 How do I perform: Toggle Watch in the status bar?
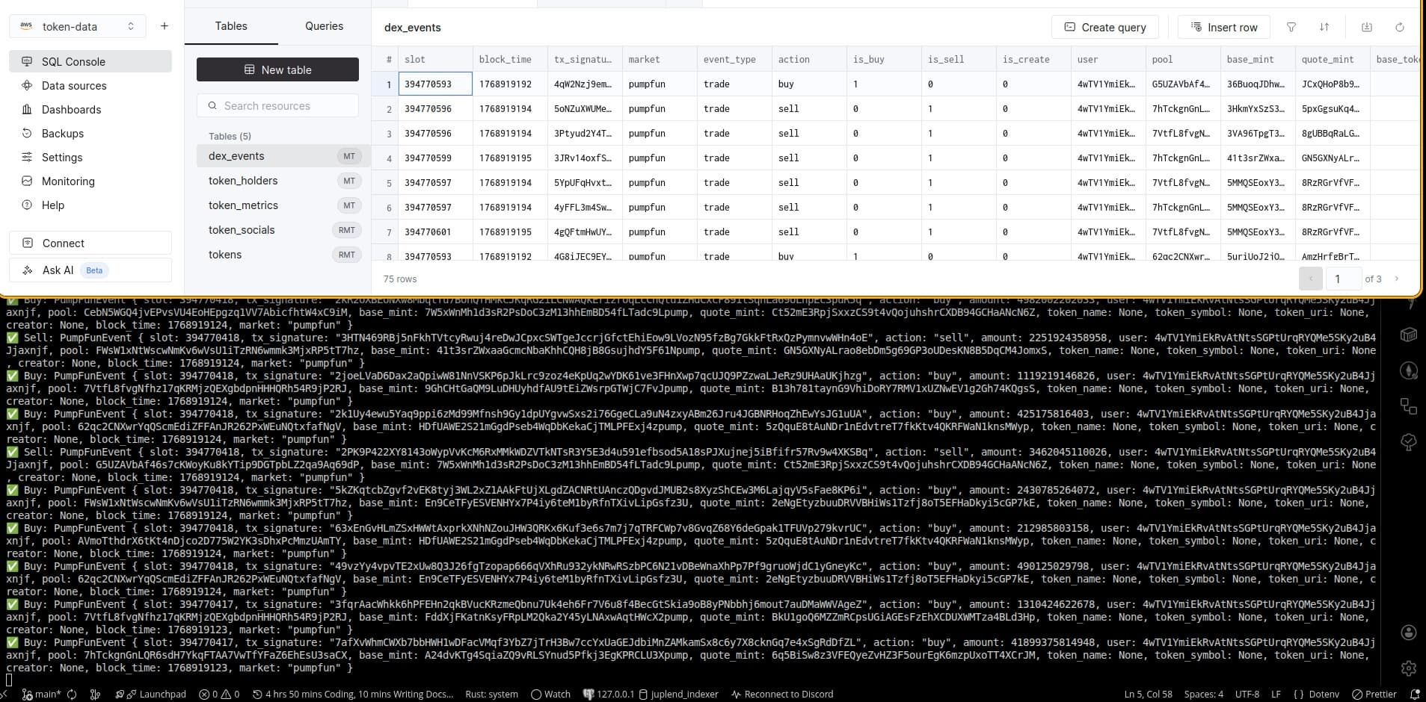[x=550, y=694]
